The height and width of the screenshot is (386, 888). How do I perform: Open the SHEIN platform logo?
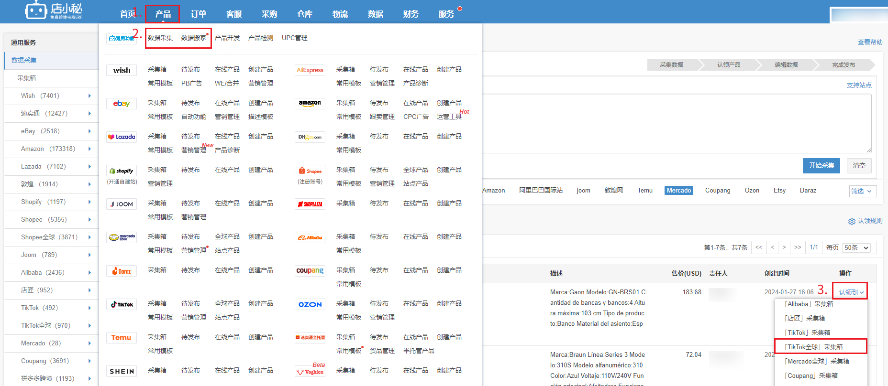click(x=122, y=371)
